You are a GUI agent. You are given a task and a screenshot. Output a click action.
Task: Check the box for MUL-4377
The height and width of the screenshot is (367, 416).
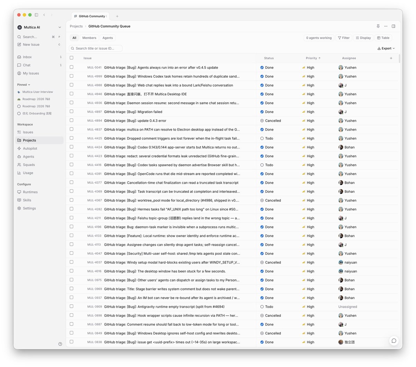click(x=71, y=182)
